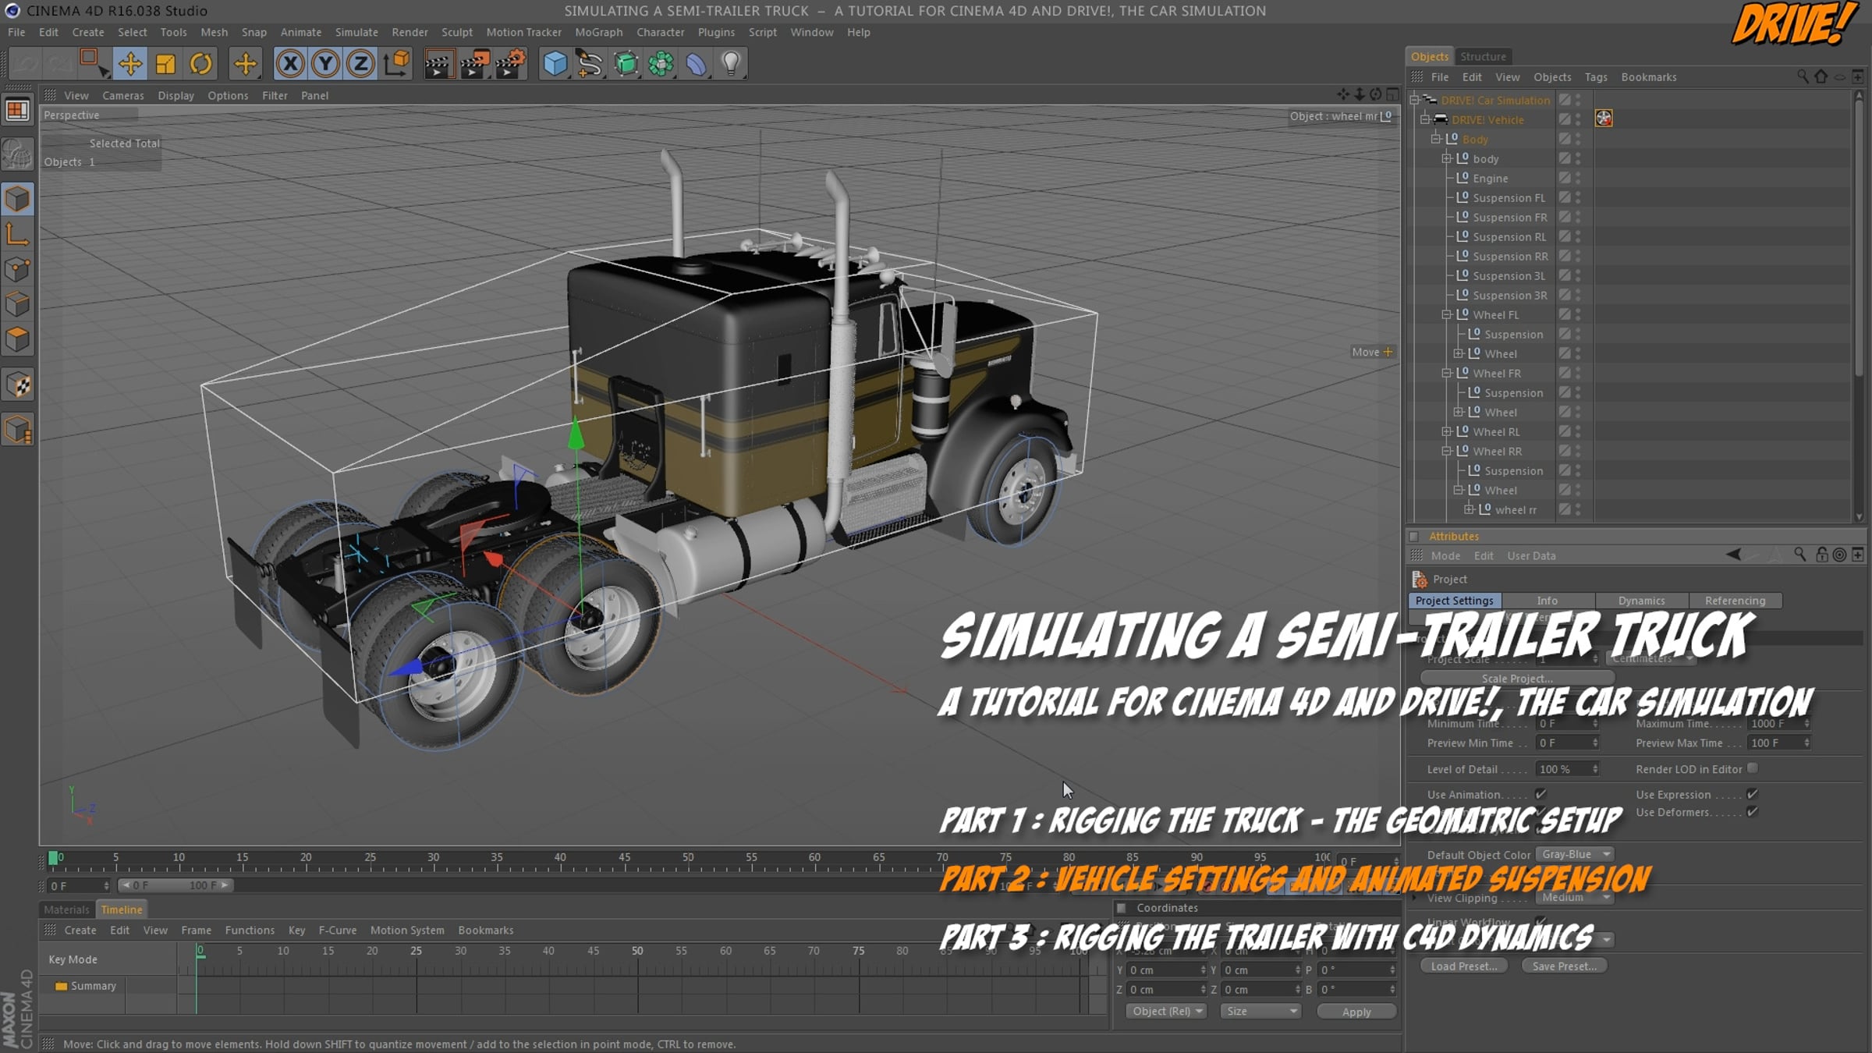
Task: Select Suspension 3L in object tree
Action: (1508, 275)
